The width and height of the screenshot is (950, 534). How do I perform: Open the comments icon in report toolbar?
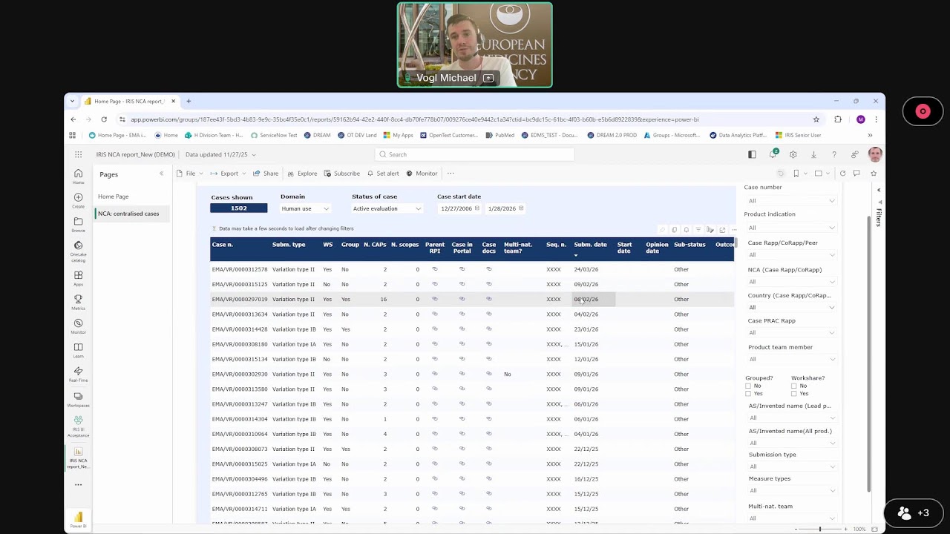click(x=856, y=174)
